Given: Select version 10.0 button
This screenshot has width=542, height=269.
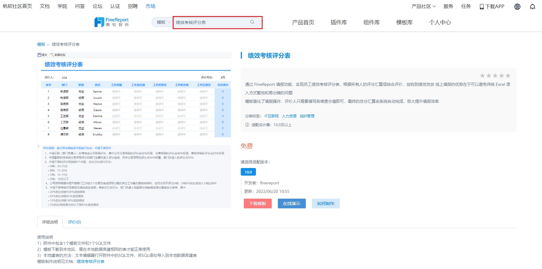Looking at the screenshot, I should tap(248, 172).
